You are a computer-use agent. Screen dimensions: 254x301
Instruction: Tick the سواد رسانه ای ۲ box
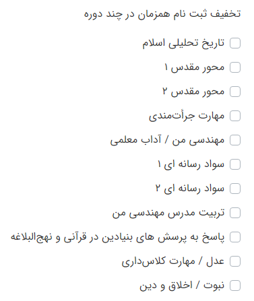tap(235, 189)
